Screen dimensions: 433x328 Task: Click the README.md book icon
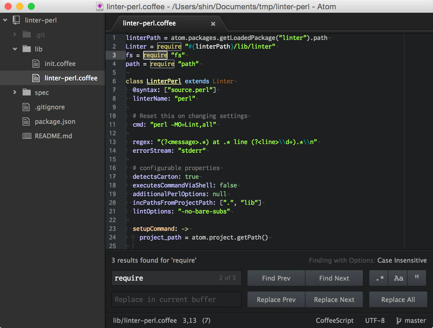point(27,136)
